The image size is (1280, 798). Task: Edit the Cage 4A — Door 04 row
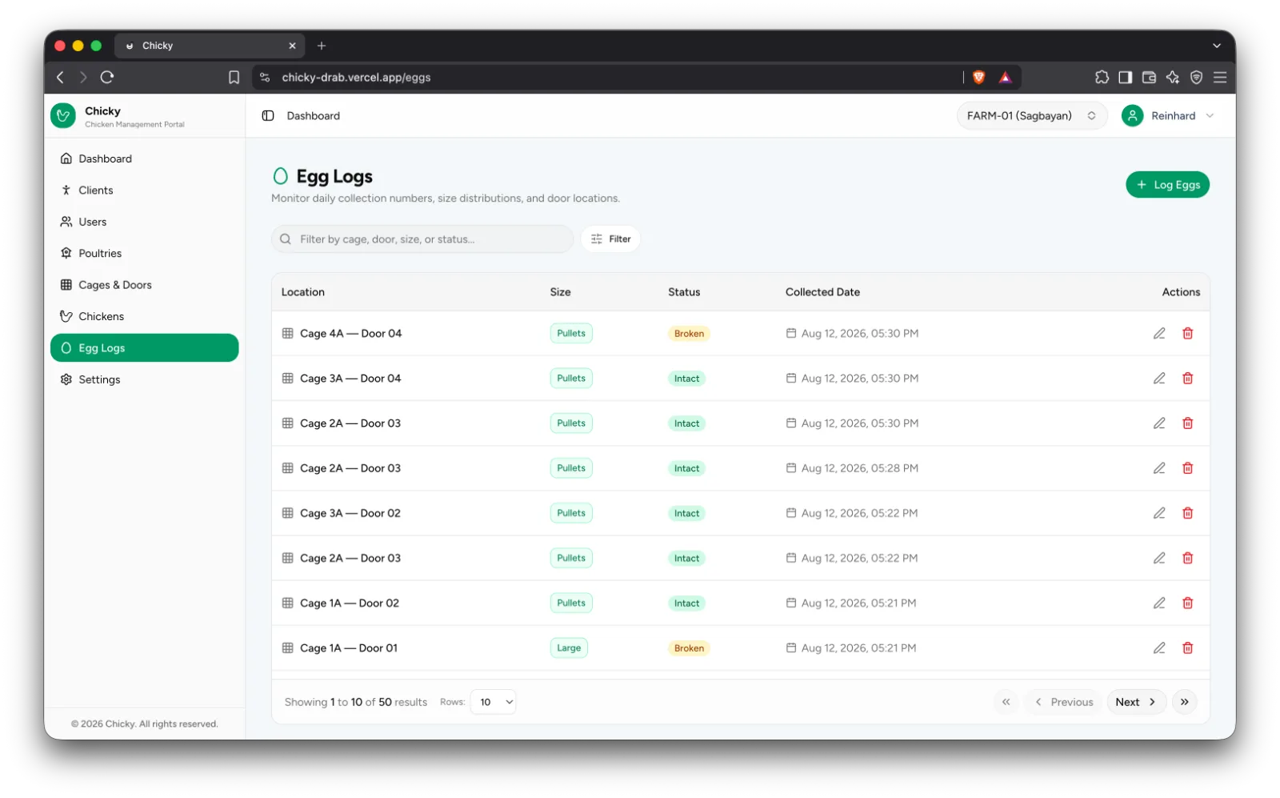point(1158,334)
